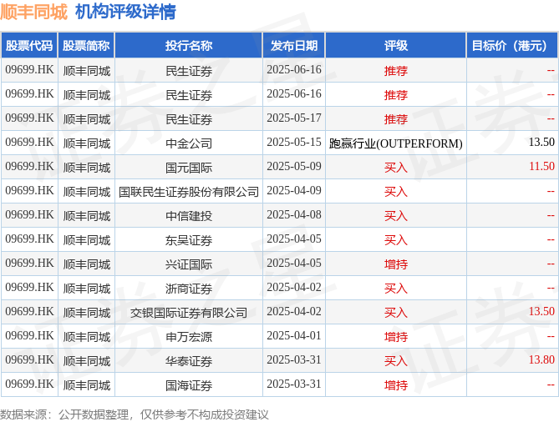Click 顺丰同城 in the 华泰证券 row
559x422 pixels.
point(87,361)
